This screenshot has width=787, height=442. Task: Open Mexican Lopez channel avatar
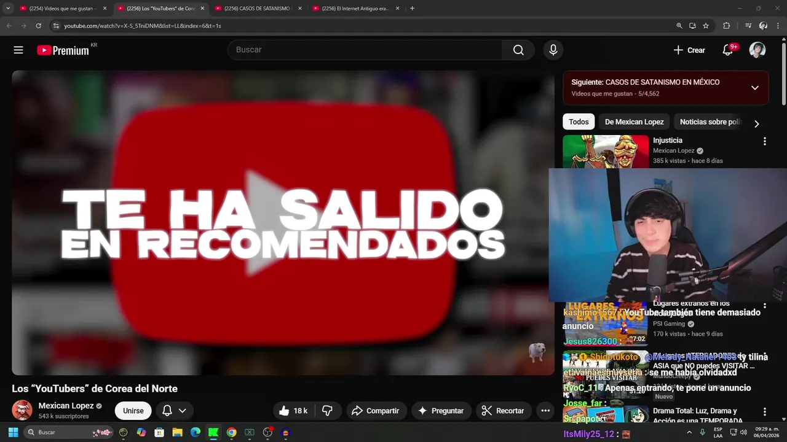coord(22,410)
